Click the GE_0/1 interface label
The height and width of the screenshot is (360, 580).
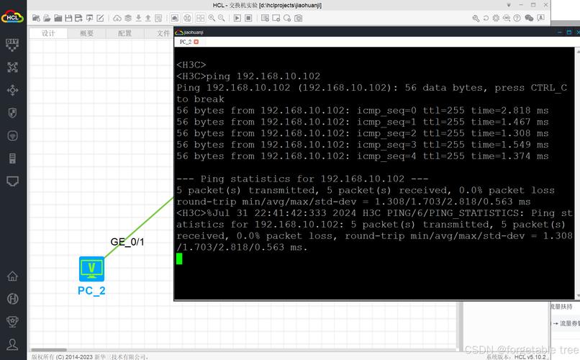[x=127, y=242]
